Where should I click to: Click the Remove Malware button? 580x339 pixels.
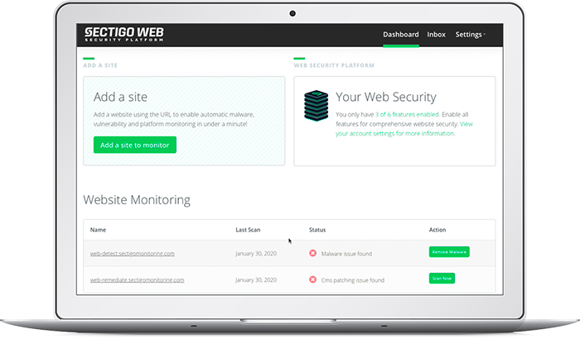[x=449, y=252]
